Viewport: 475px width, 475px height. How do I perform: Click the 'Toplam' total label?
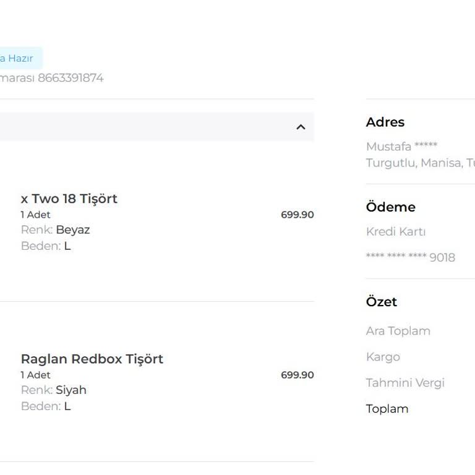coord(387,409)
